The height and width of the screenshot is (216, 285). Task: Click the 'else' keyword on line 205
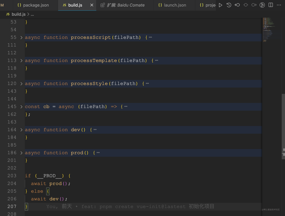coord(37,191)
